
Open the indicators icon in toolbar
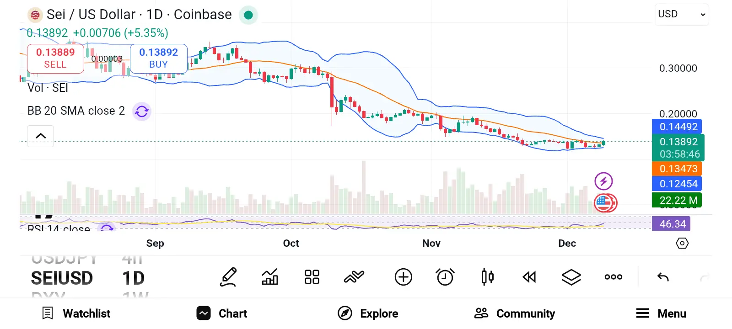354,277
